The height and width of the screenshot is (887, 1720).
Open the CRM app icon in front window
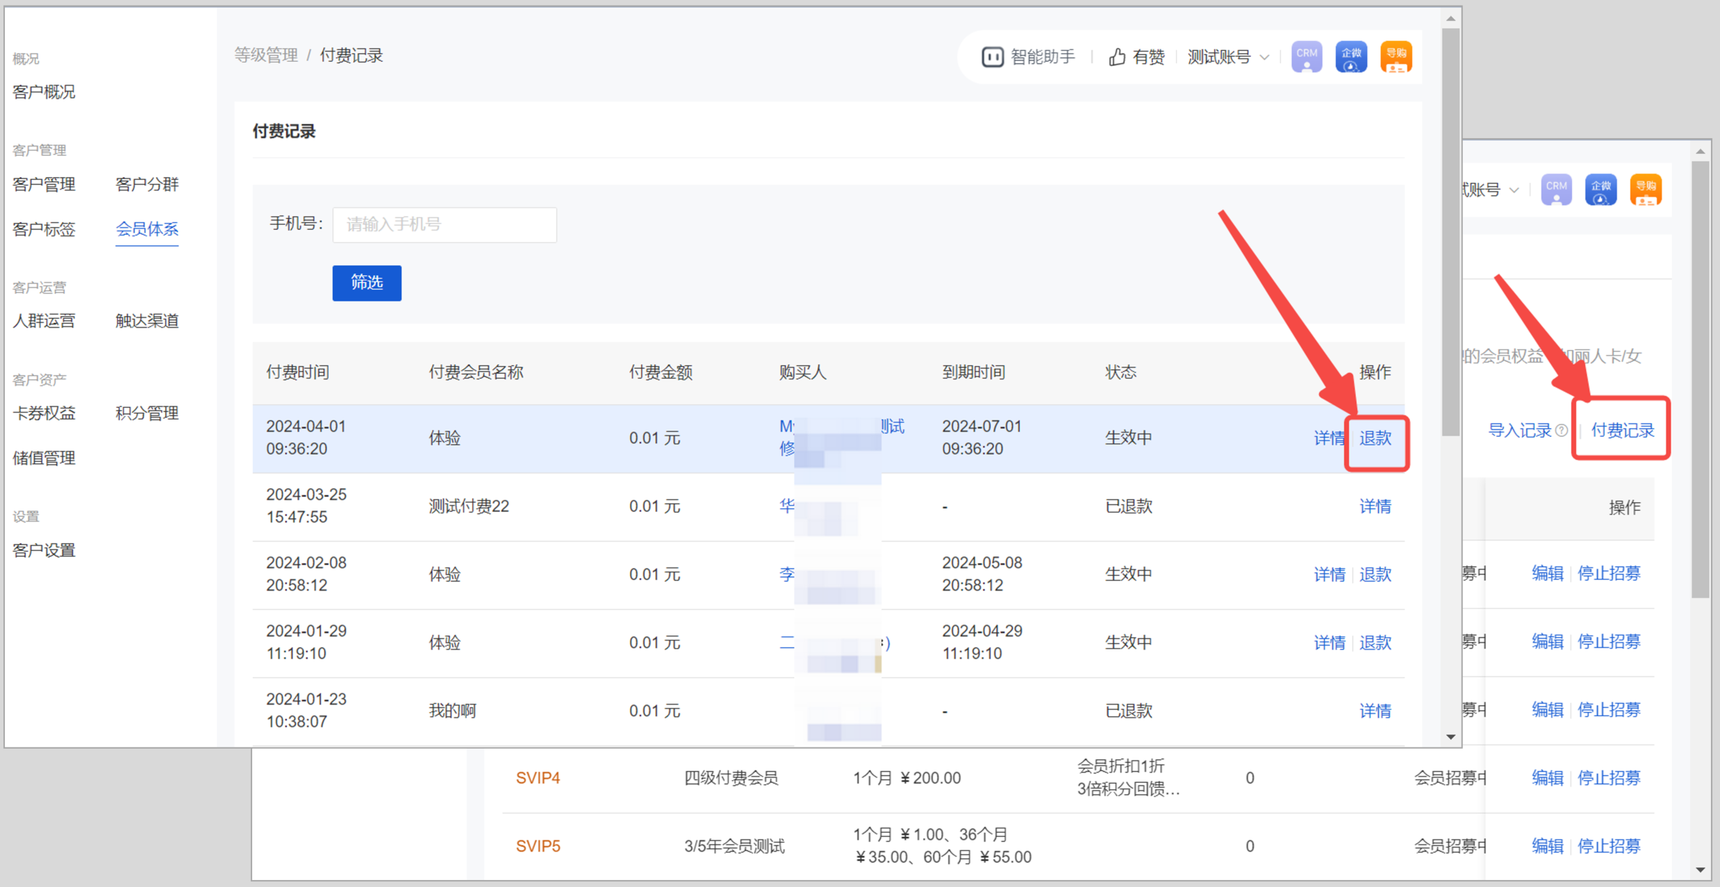(1307, 56)
